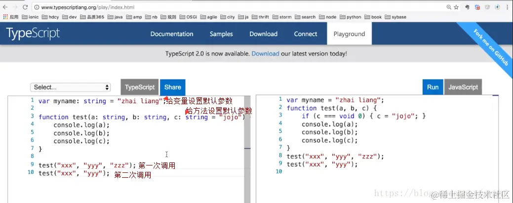This screenshot has width=513, height=203.
Task: Follow the Download link in the banner
Action: tap(265, 53)
